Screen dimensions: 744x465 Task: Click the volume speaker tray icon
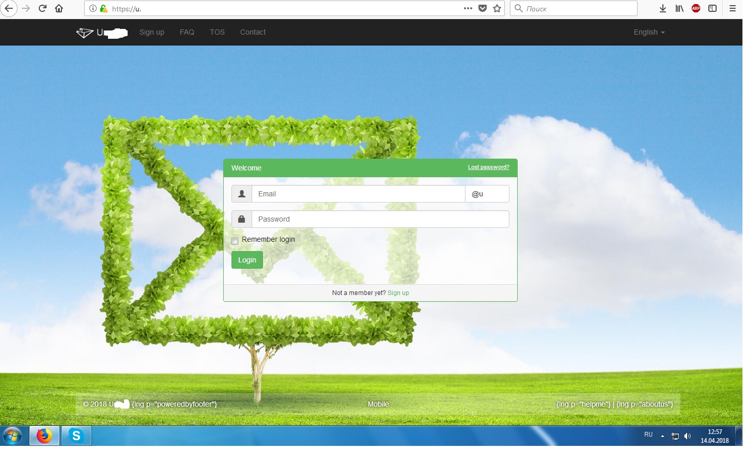(688, 436)
